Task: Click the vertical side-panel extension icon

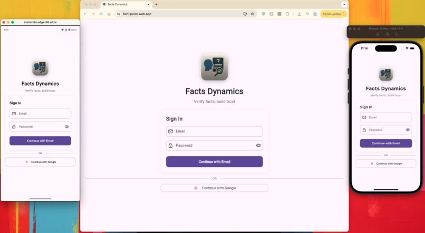Action: click(272, 14)
